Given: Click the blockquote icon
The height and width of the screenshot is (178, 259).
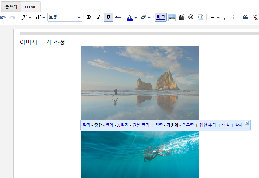Looking at the screenshot, I should click(x=245, y=17).
